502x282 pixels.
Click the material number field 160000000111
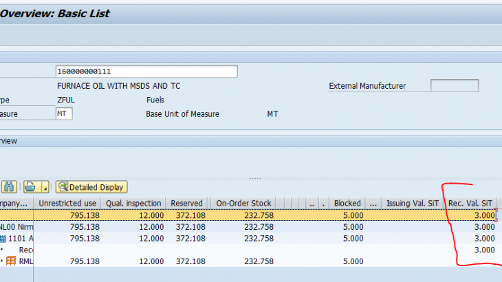pyautogui.click(x=146, y=72)
